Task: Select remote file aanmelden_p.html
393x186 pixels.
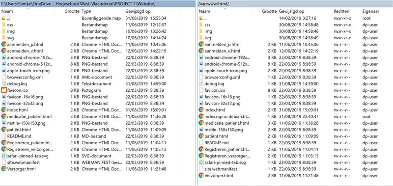Action: click(x=223, y=44)
